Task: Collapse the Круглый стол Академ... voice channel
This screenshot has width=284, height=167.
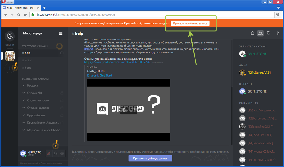Action: coord(24,122)
